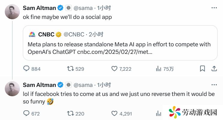Retweet the social app tweet

(x=70, y=69)
